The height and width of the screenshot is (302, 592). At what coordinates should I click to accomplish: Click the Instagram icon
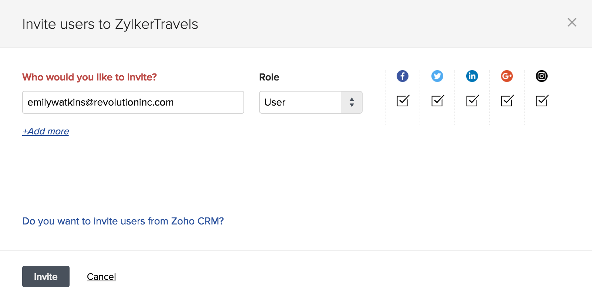pos(542,76)
